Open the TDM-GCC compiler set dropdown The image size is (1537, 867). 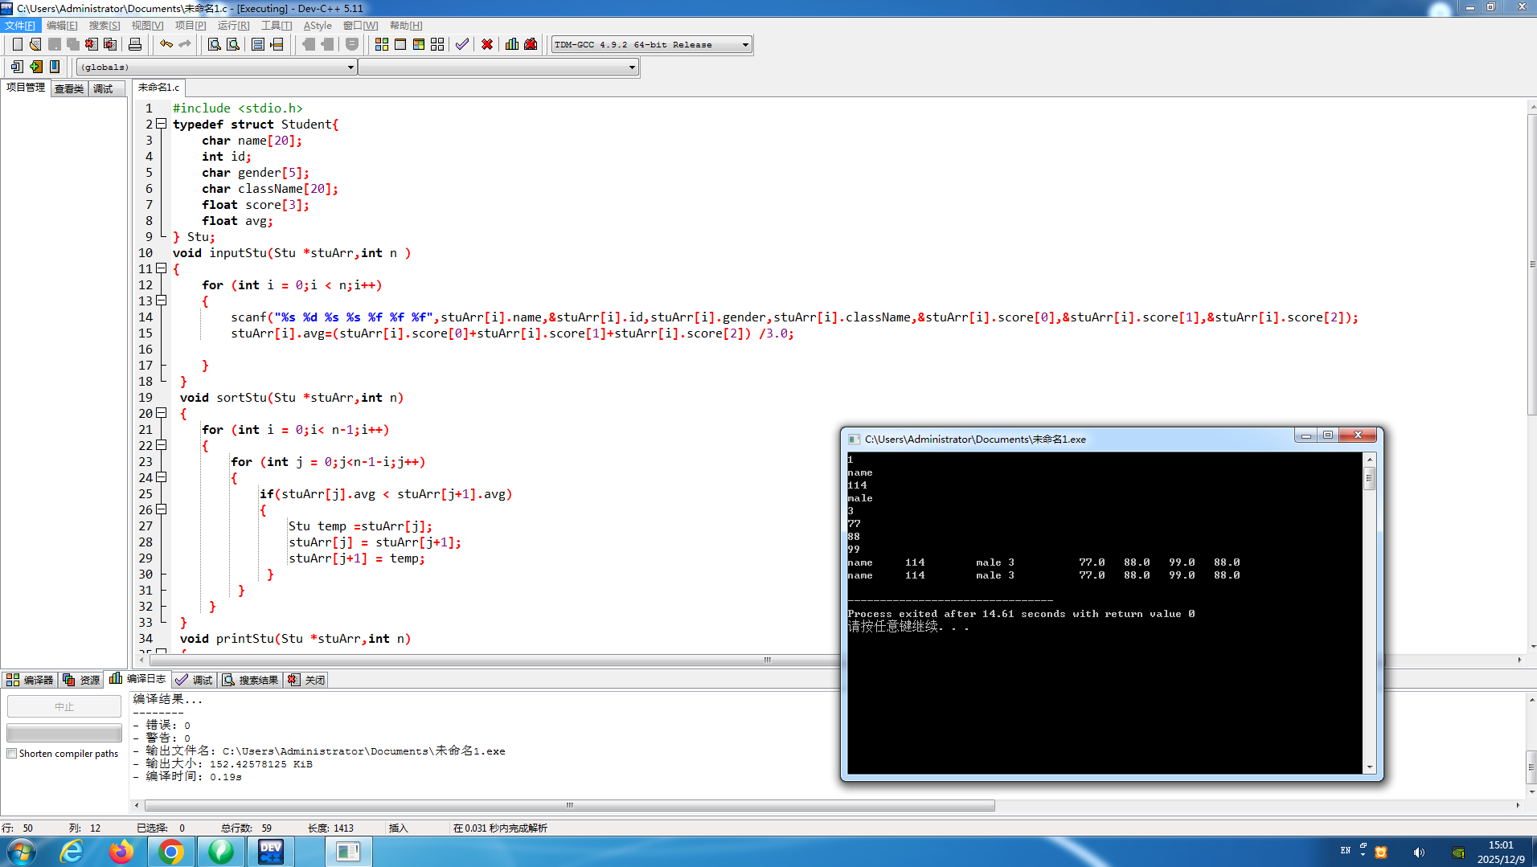click(x=652, y=44)
